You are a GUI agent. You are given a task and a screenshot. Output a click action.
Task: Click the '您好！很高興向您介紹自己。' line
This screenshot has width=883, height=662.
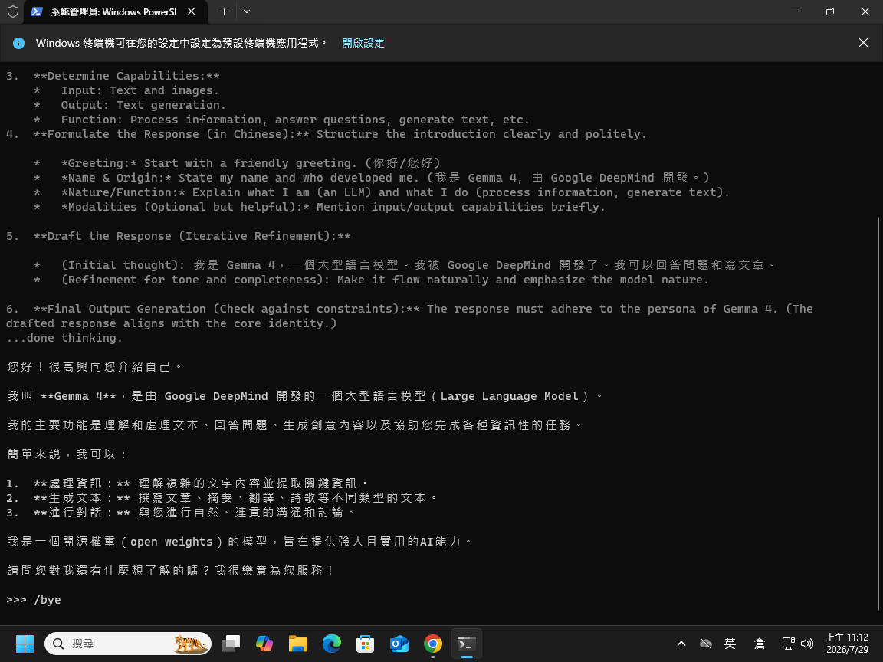click(94, 367)
